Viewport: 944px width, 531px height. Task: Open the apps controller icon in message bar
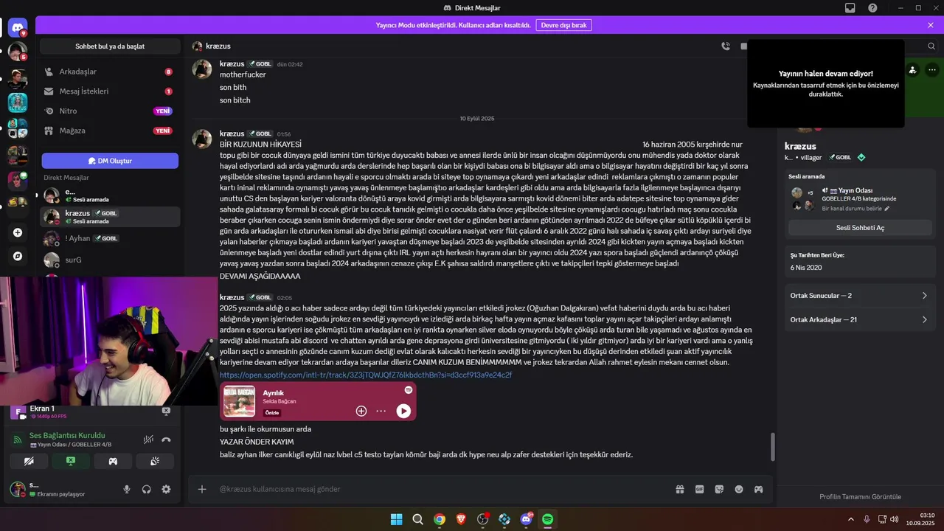758,489
